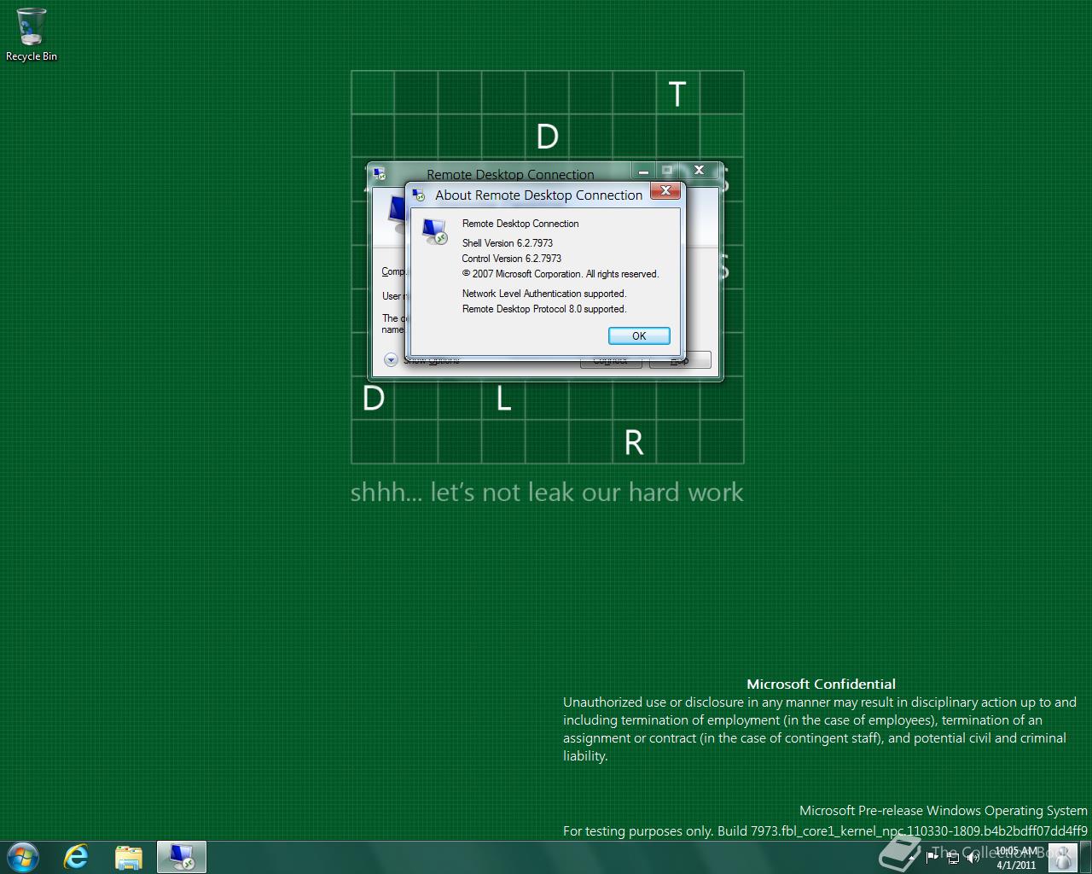
Task: Close the background Remote Desktop Connection window
Action: click(700, 171)
